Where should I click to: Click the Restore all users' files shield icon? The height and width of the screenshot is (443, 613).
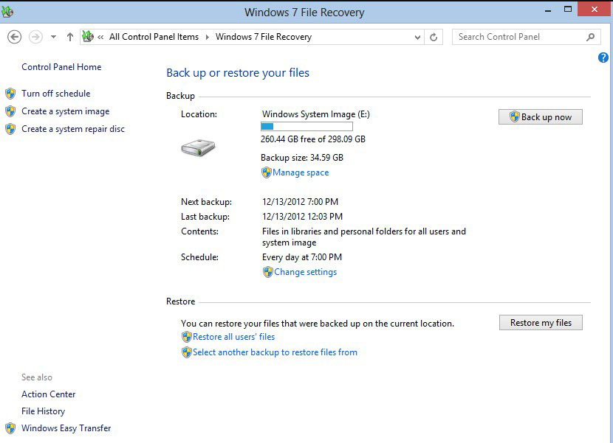(x=187, y=336)
